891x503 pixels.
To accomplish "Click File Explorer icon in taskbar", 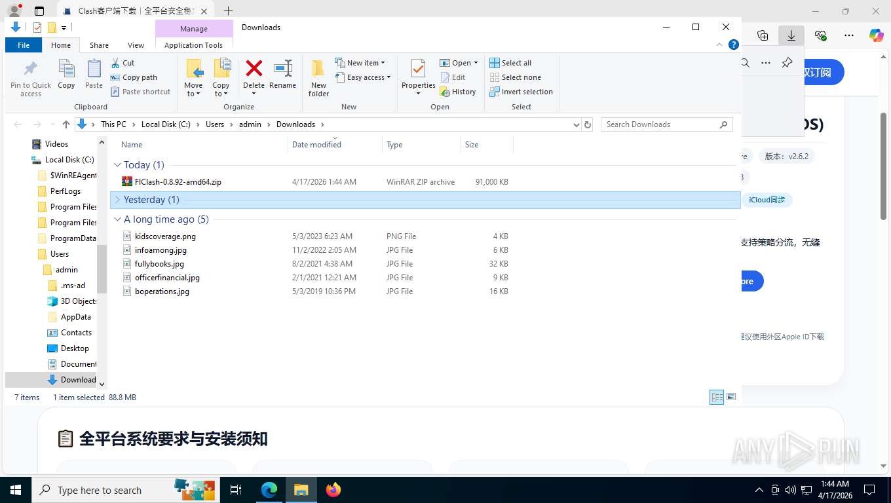I will coord(301,490).
